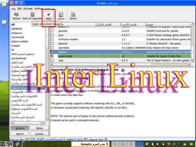
Task: Click the Sections filter button
Action: (20, 128)
